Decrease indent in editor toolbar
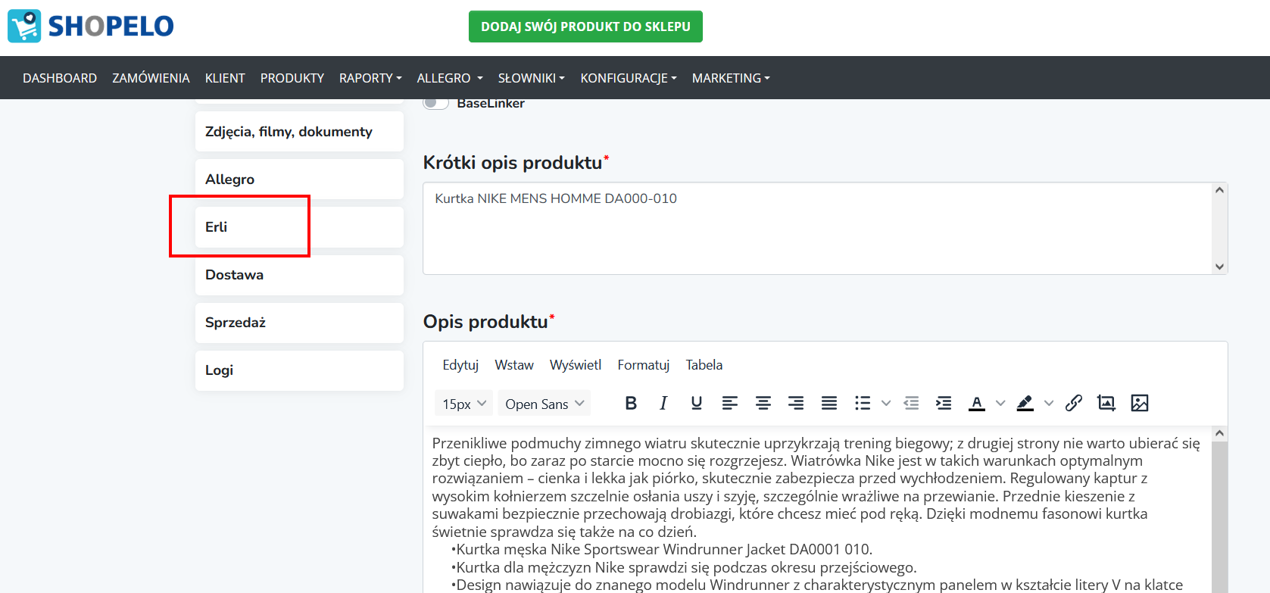This screenshot has height=593, width=1270. tap(911, 403)
